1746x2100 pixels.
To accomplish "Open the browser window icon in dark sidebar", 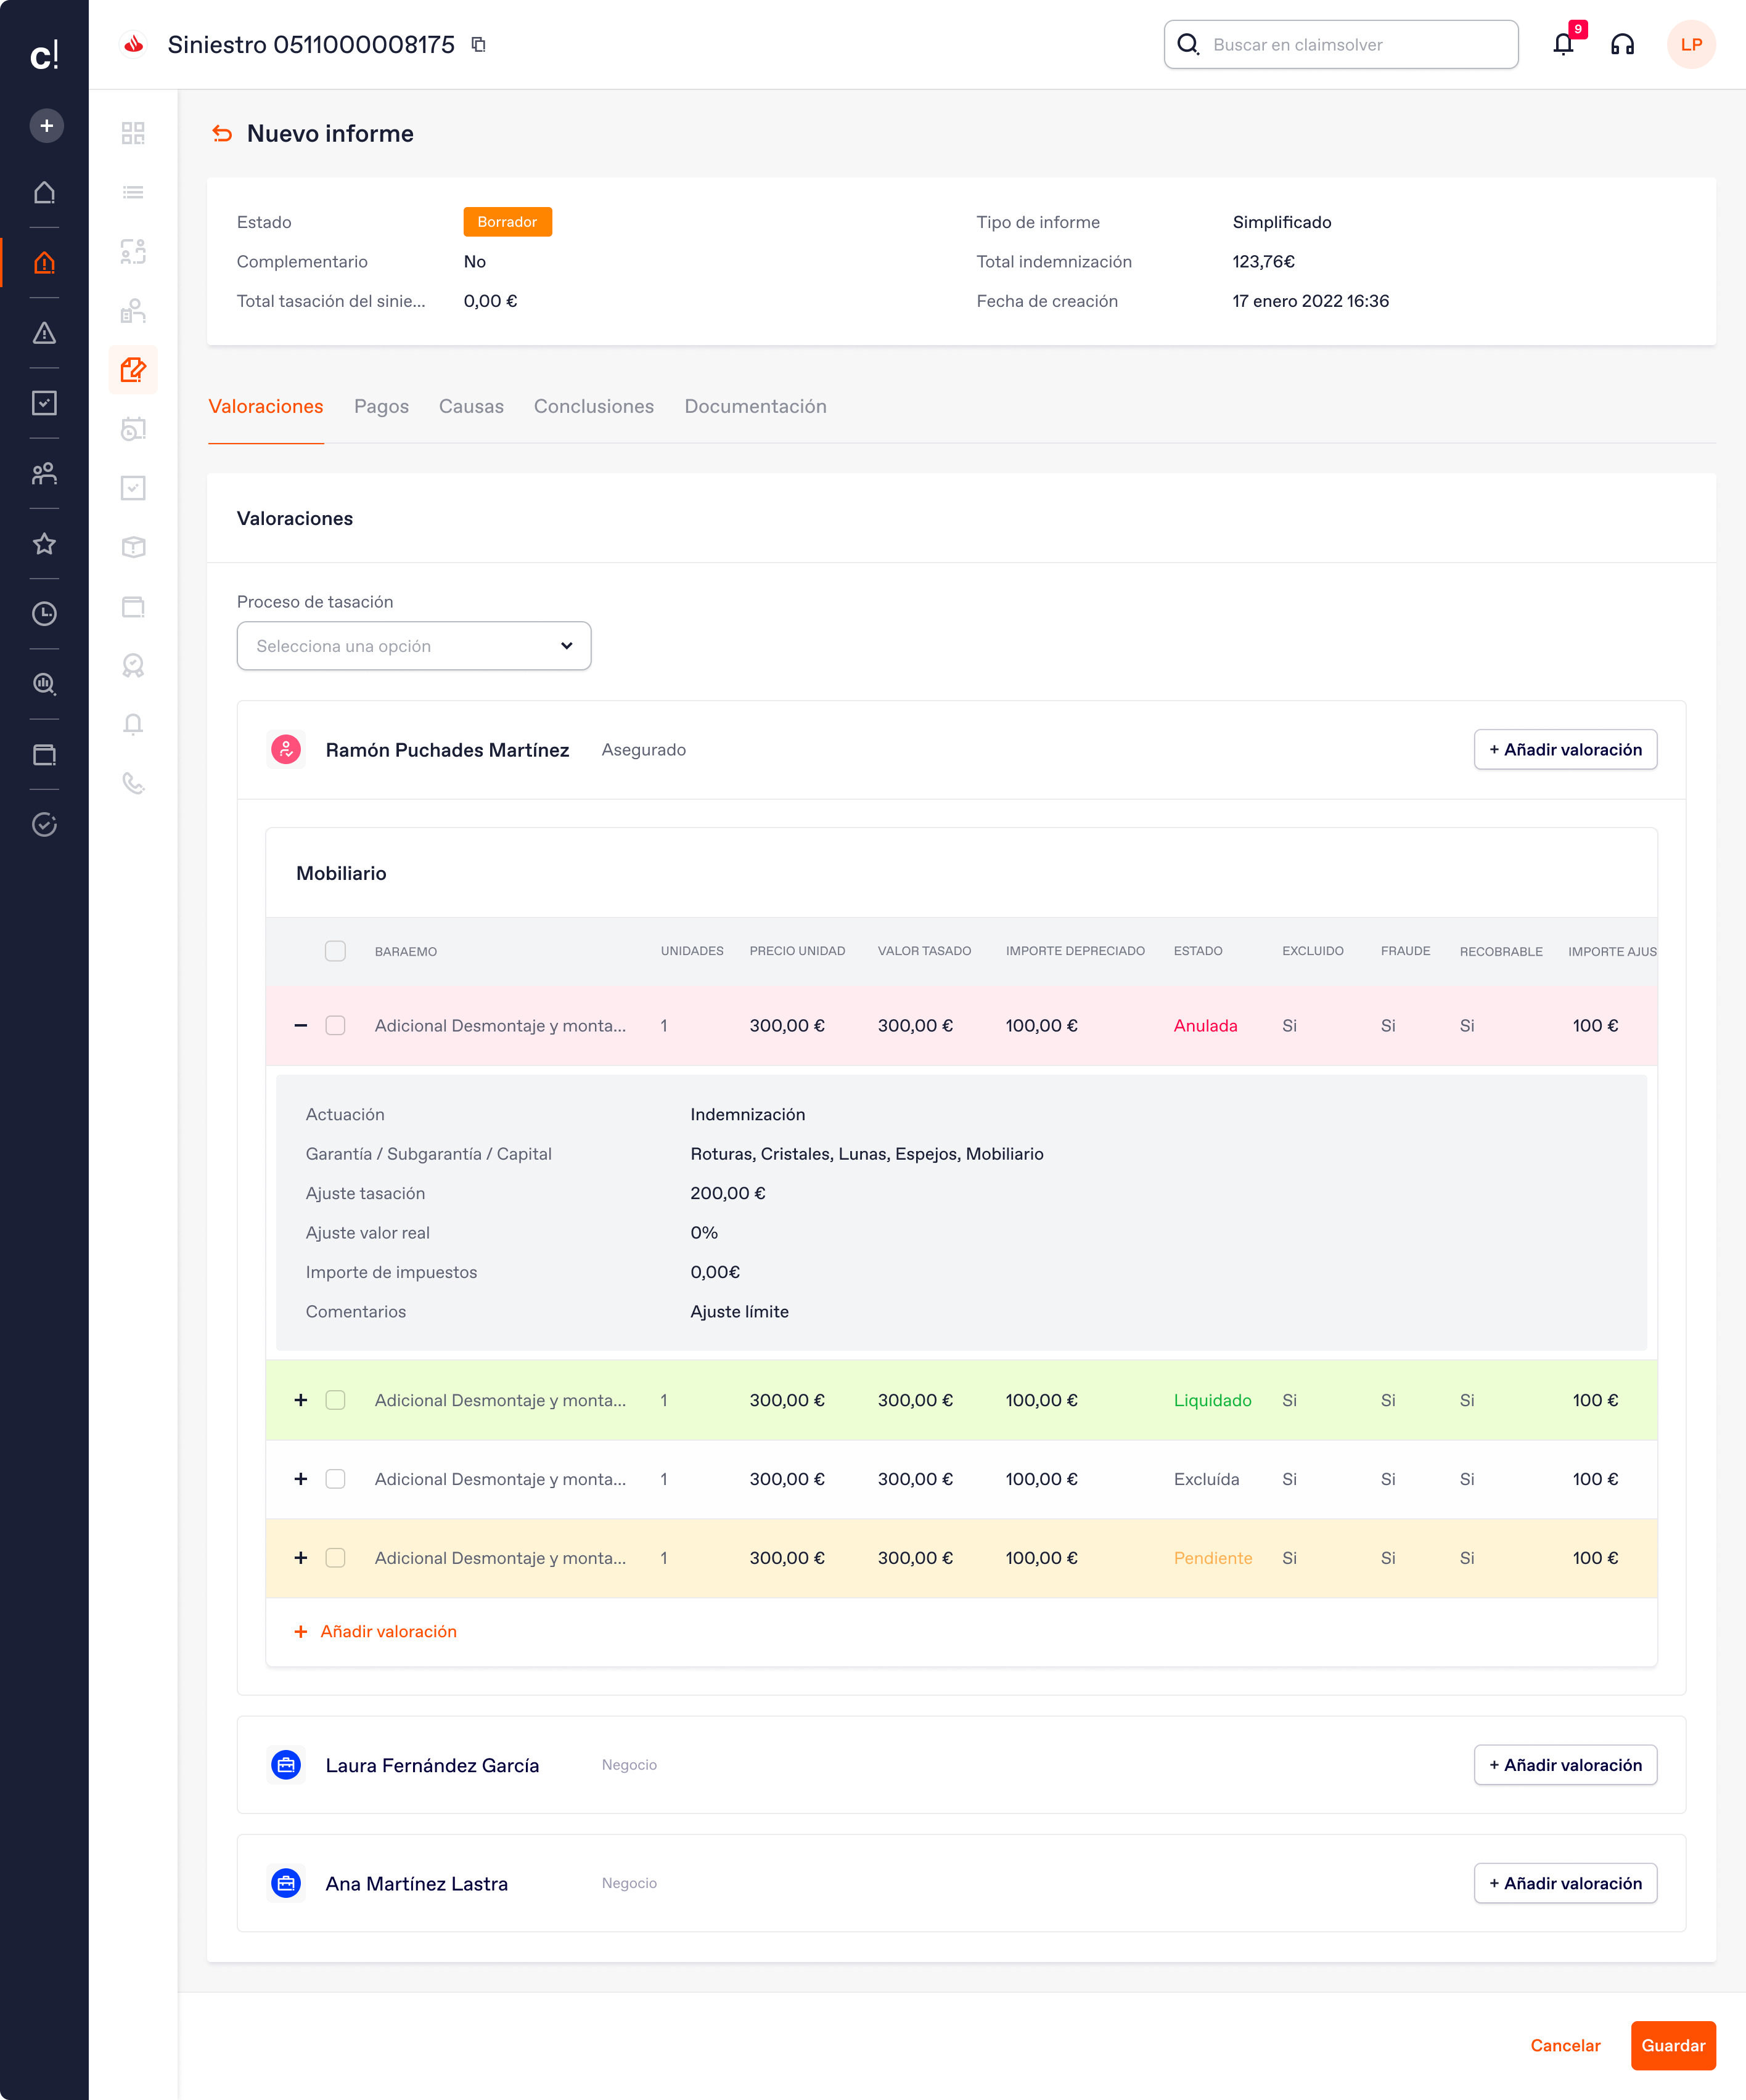I will 44,755.
